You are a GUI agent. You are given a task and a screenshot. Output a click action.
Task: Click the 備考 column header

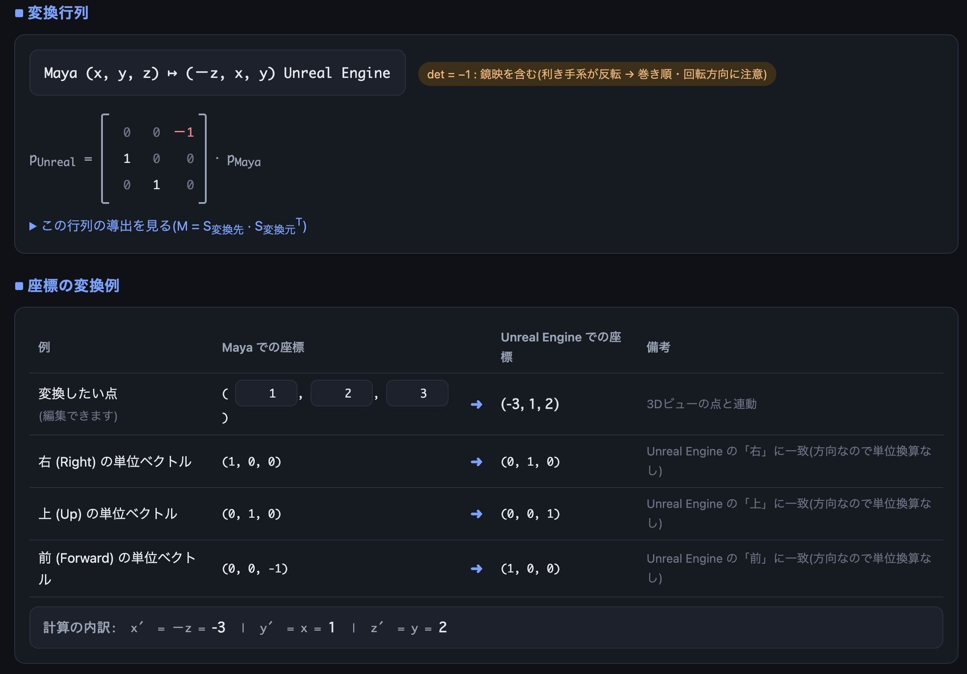coord(658,347)
